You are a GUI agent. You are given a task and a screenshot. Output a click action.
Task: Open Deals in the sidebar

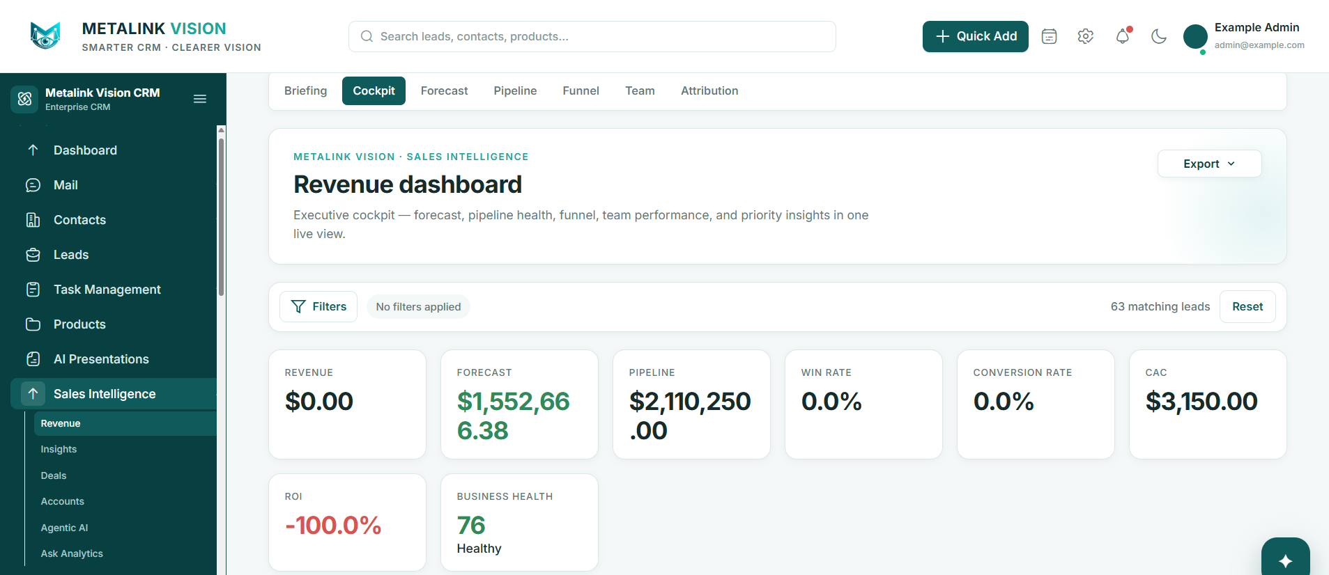54,475
